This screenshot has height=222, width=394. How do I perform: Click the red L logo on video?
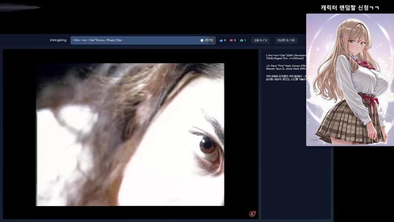(252, 214)
